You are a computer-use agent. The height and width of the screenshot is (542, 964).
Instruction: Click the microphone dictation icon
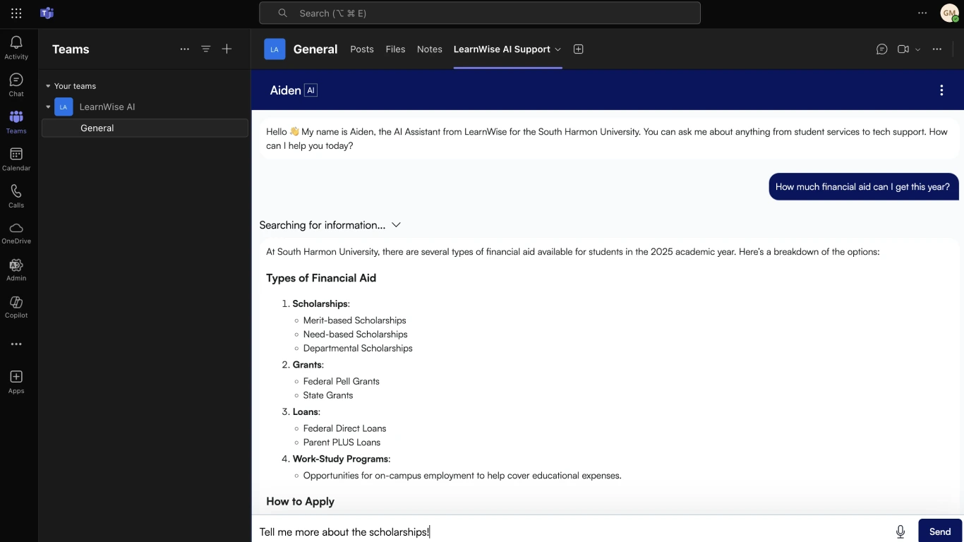coord(900,532)
